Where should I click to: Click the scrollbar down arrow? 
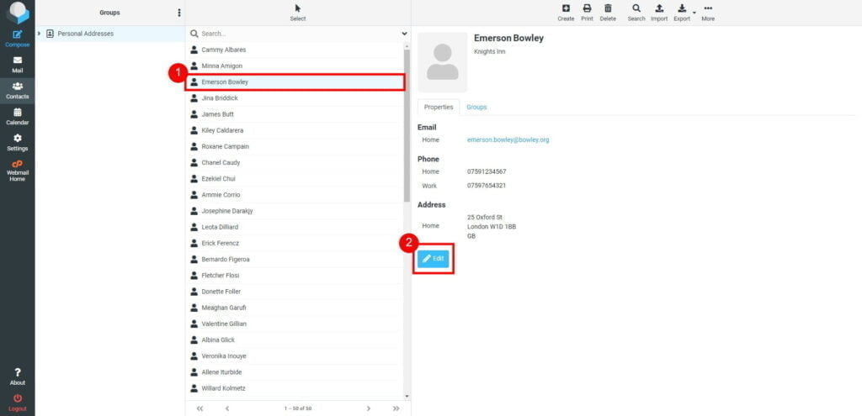[x=407, y=396]
